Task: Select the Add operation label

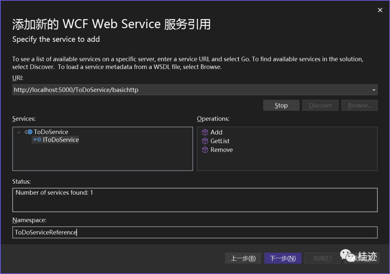Action: click(216, 132)
